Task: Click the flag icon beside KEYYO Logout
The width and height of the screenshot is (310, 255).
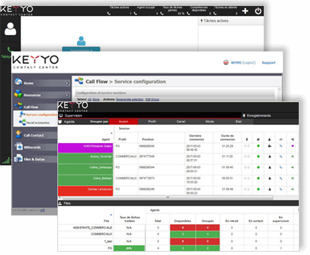Action: tap(226, 63)
